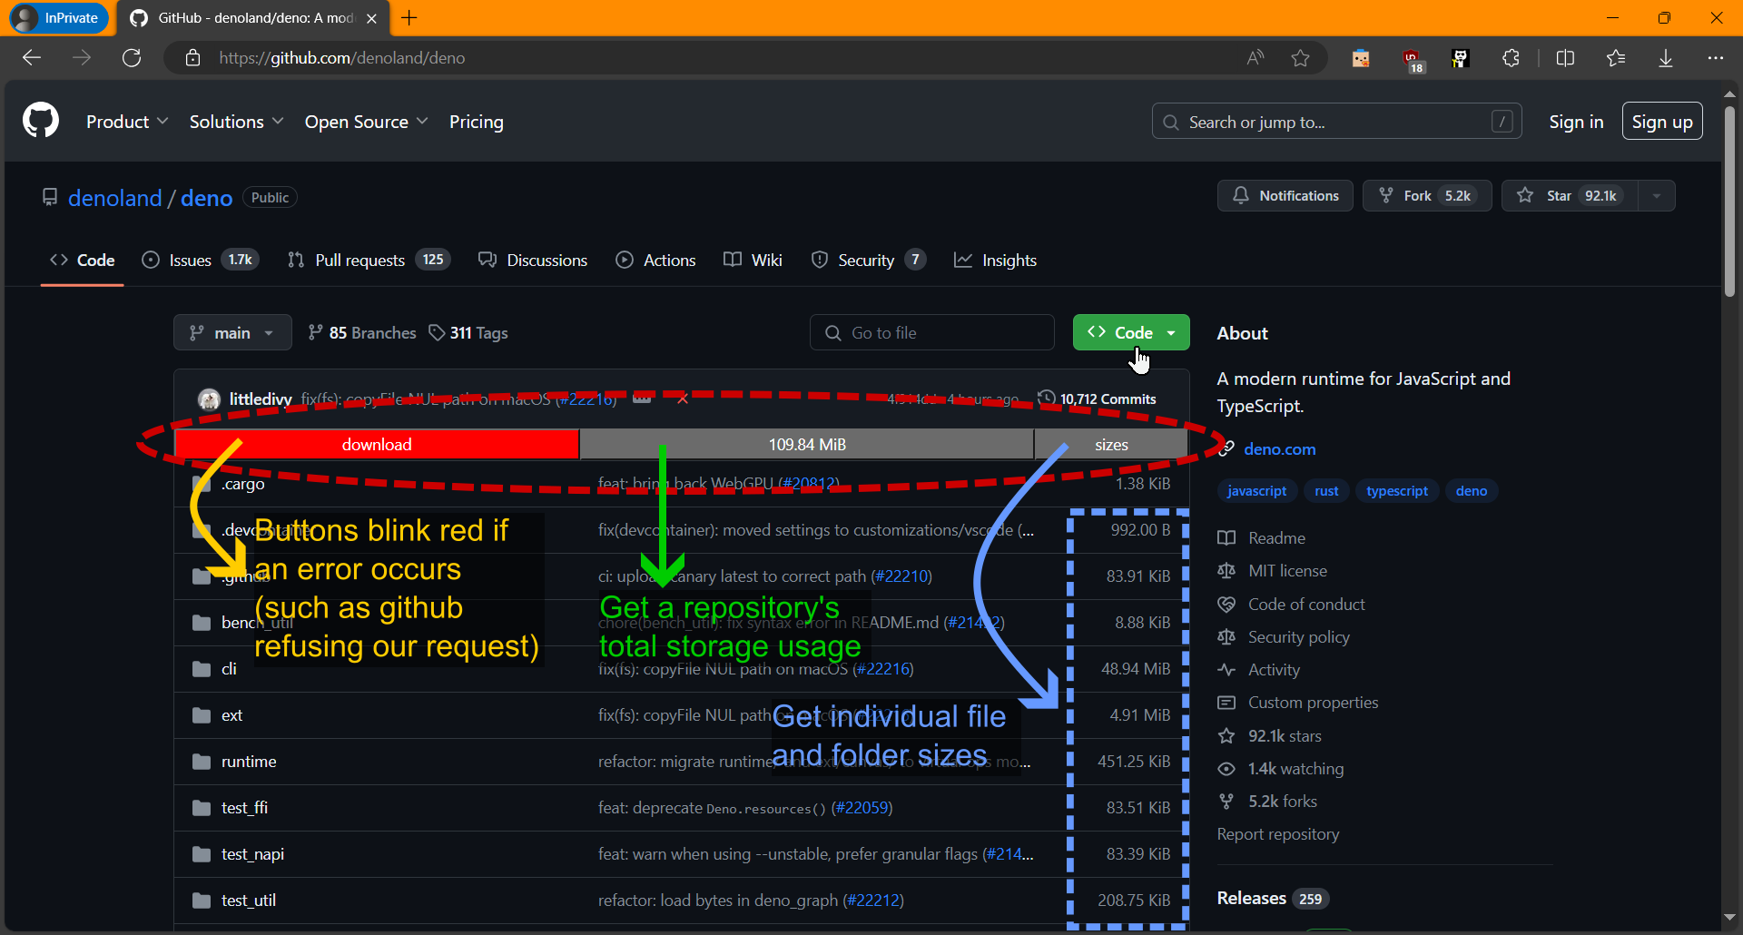Open Code of conduct link

[x=1292, y=605]
